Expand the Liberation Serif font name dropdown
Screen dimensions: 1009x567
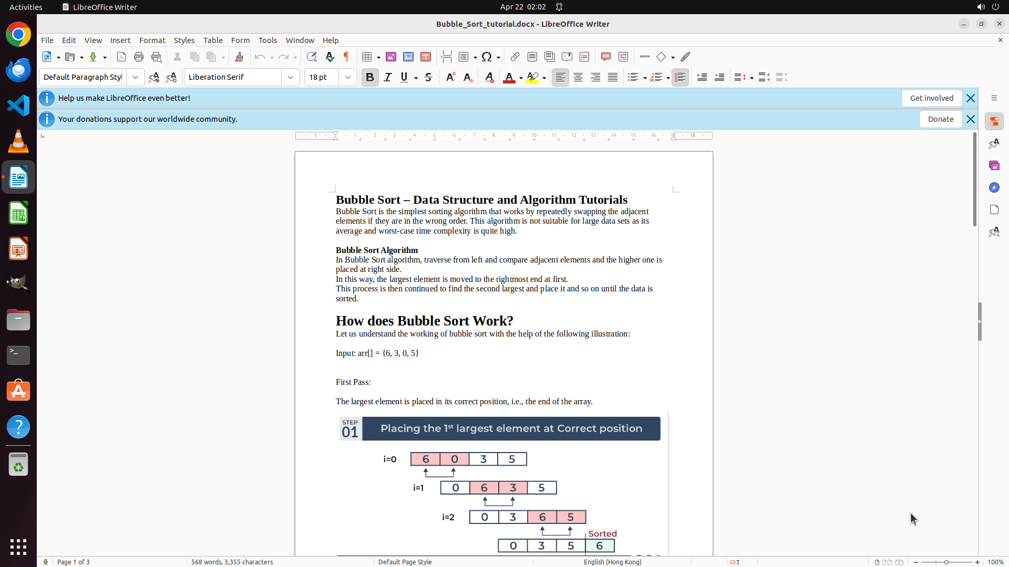click(x=291, y=77)
